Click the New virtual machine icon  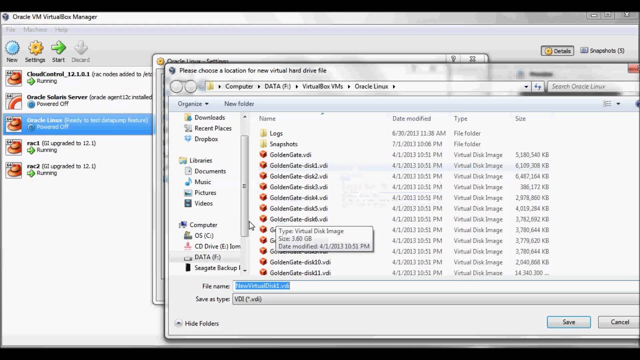(12, 48)
